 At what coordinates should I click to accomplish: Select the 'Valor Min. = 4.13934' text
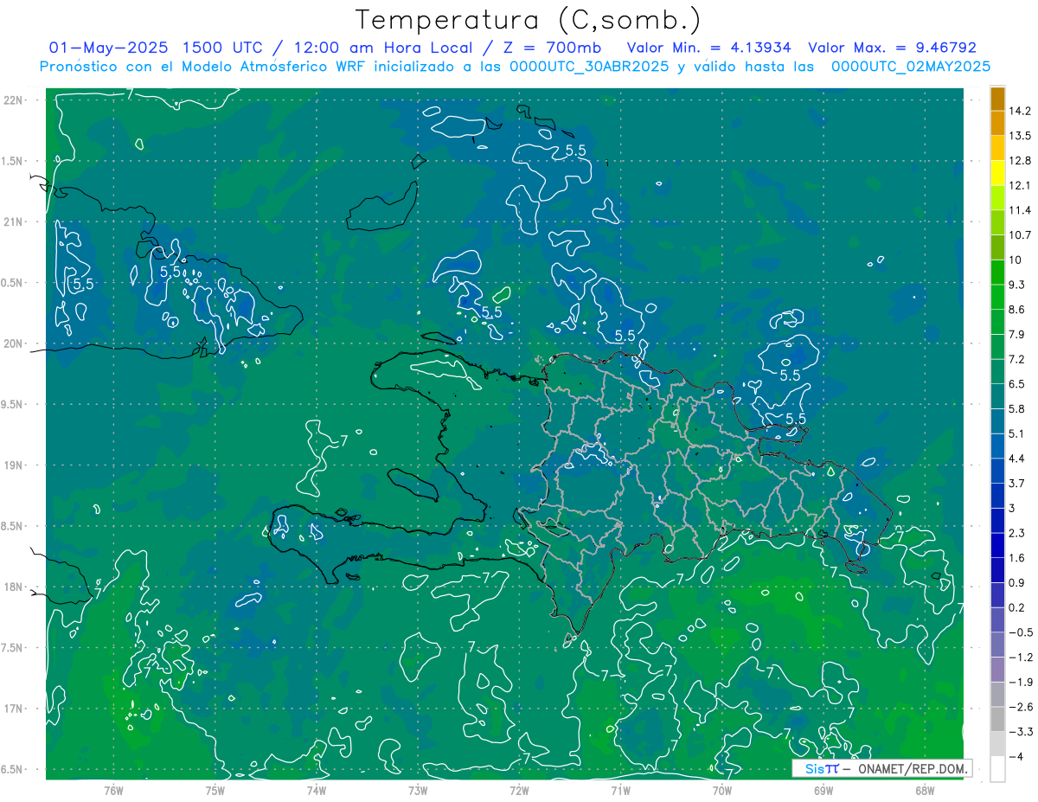[x=709, y=48]
